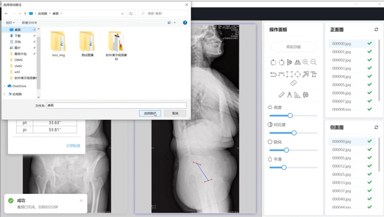The image size is (384, 217).
Task: Select the text annotation tool
Action: (313, 74)
